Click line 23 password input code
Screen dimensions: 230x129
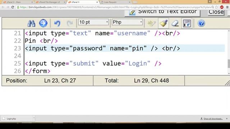tap(102, 48)
